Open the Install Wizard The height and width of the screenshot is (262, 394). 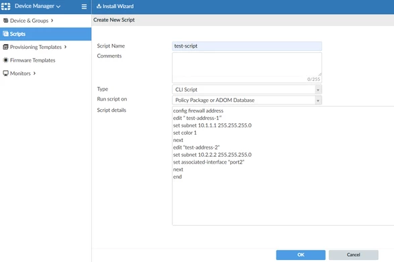[115, 6]
